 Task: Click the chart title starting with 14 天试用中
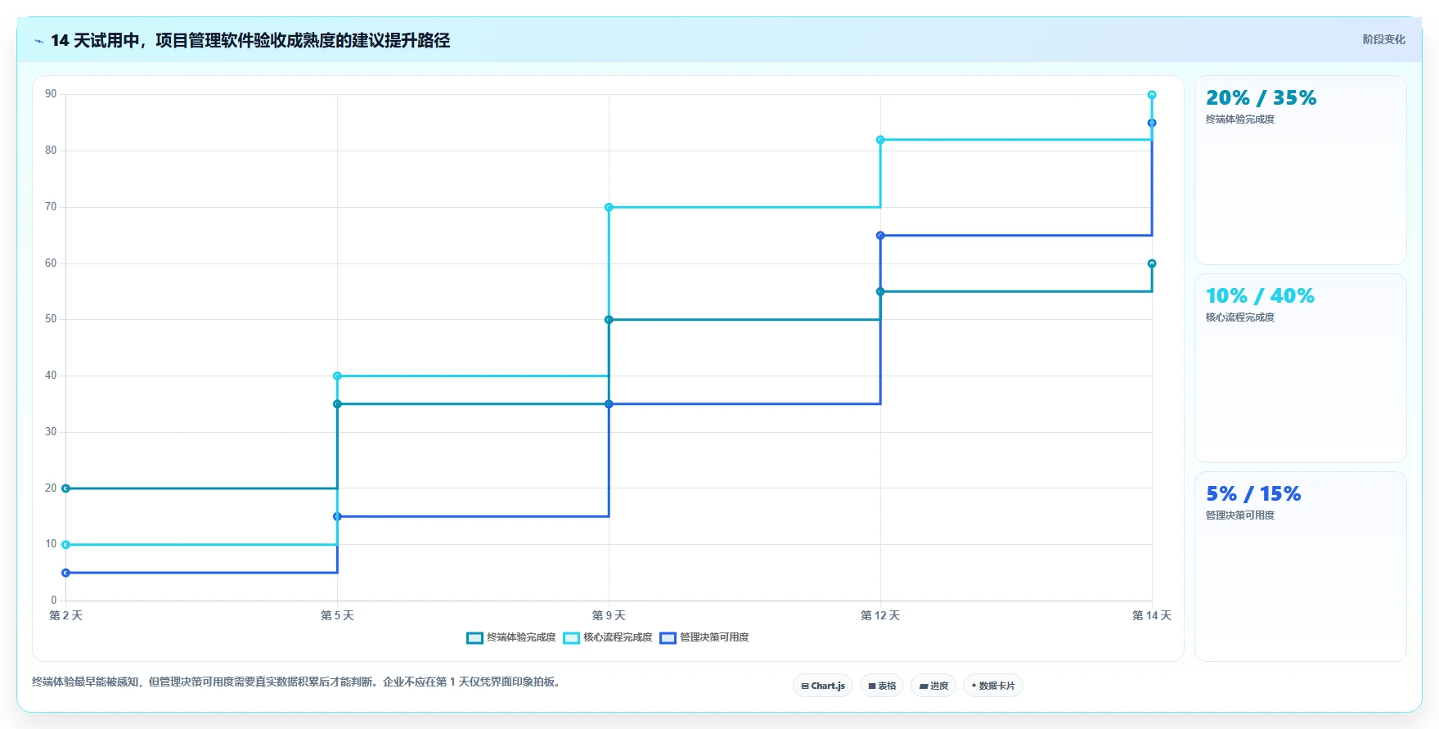tap(250, 41)
